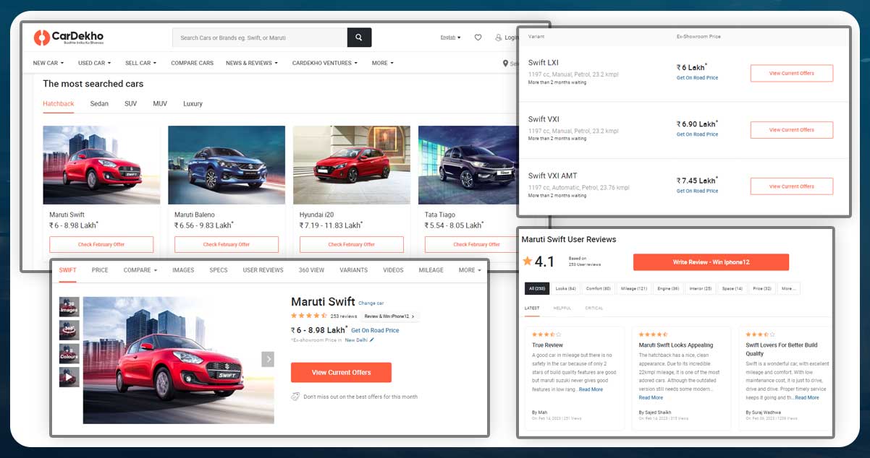Switch to VARIANTS tab
Viewport: 870px width, 458px height.
pyautogui.click(x=353, y=270)
